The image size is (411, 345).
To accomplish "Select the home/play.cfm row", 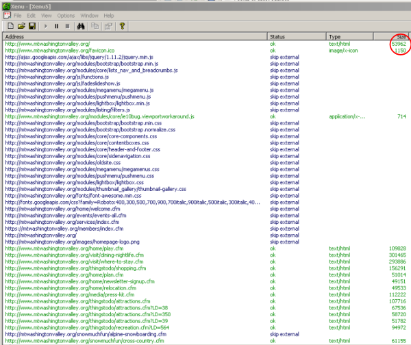I will tap(206, 248).
